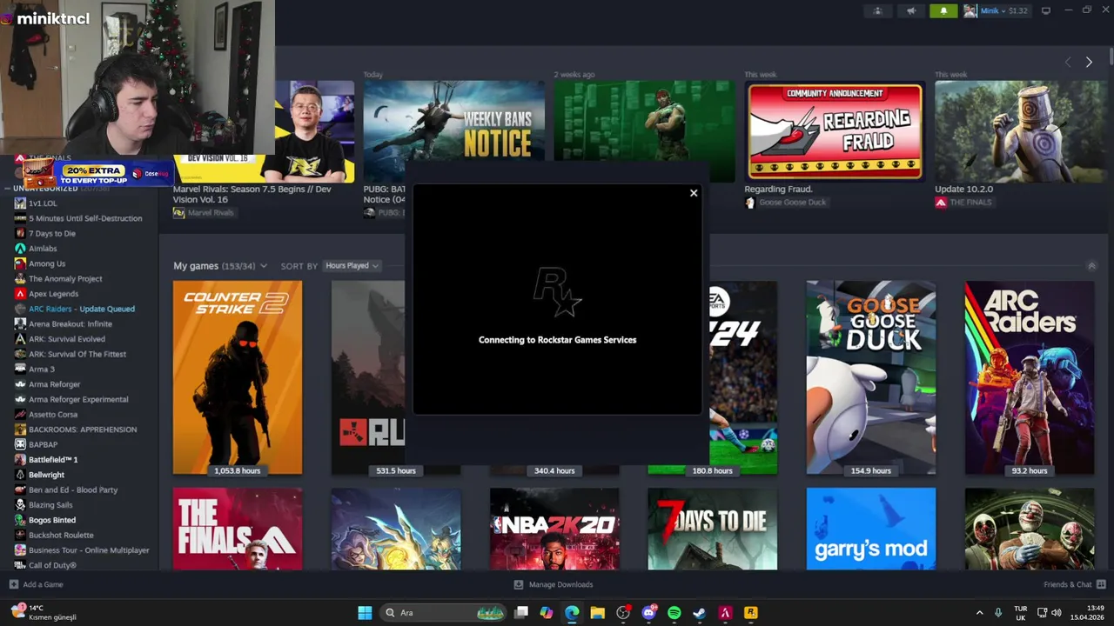Click the Among Us icon in sidebar
Screen dimensions: 1114x626
[20, 263]
